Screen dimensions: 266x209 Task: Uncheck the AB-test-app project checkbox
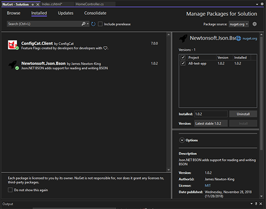183,63
